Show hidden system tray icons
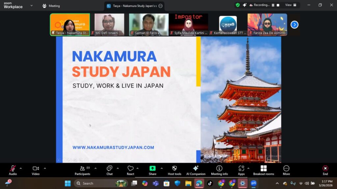The height and width of the screenshot is (189, 337). [277, 183]
